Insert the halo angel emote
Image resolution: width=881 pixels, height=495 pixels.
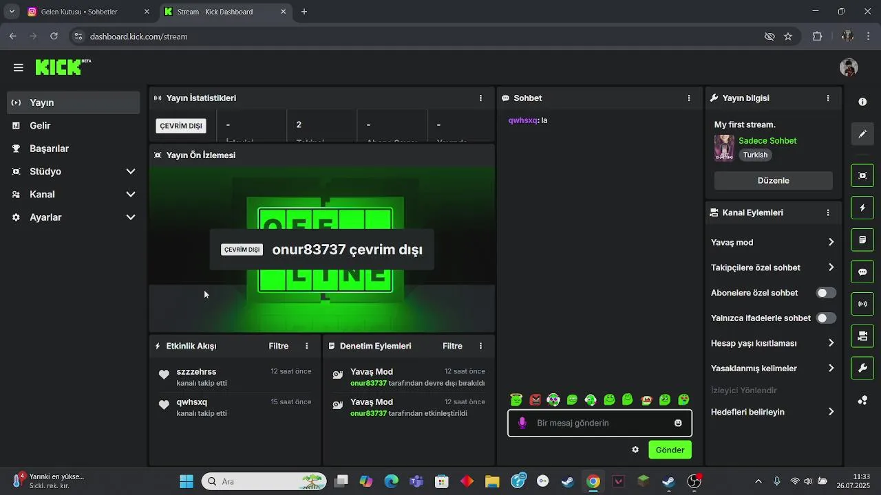click(x=516, y=399)
